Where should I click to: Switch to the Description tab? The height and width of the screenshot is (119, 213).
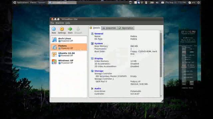tap(126, 28)
